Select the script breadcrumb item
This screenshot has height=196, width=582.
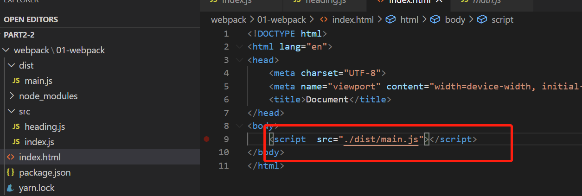503,19
